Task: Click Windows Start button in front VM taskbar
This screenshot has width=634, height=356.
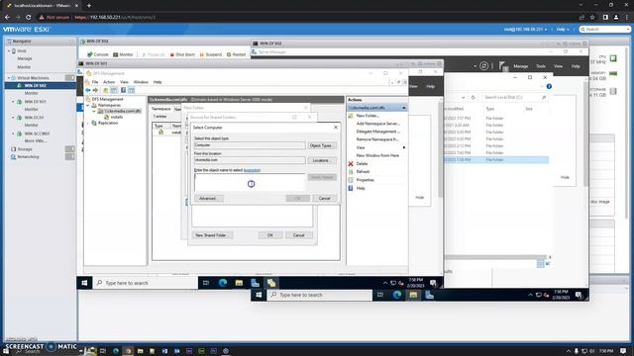Action: pos(84,283)
